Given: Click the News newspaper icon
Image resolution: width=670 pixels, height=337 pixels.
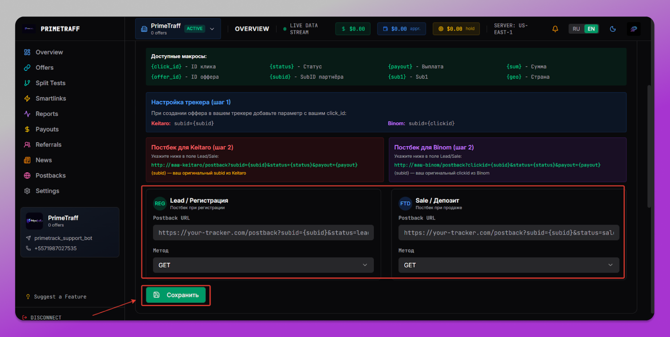Looking at the screenshot, I should click(x=27, y=160).
